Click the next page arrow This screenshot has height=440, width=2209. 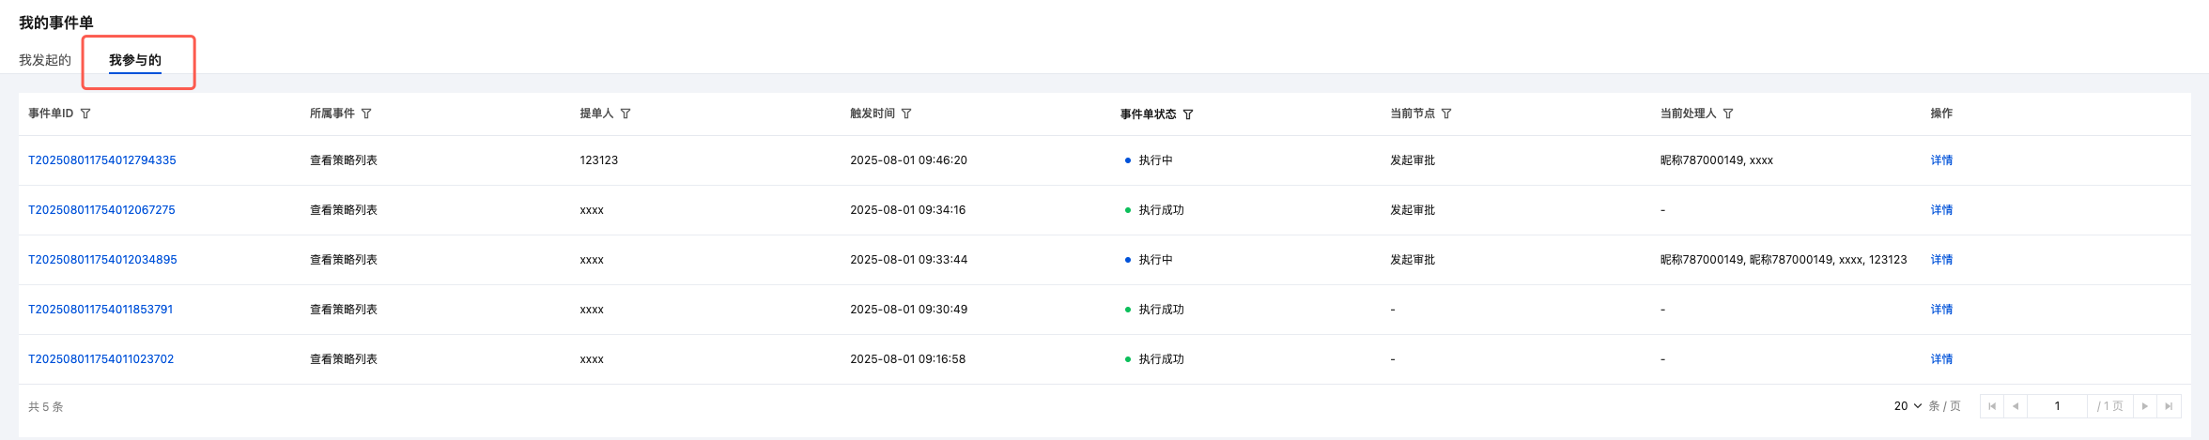(2145, 406)
